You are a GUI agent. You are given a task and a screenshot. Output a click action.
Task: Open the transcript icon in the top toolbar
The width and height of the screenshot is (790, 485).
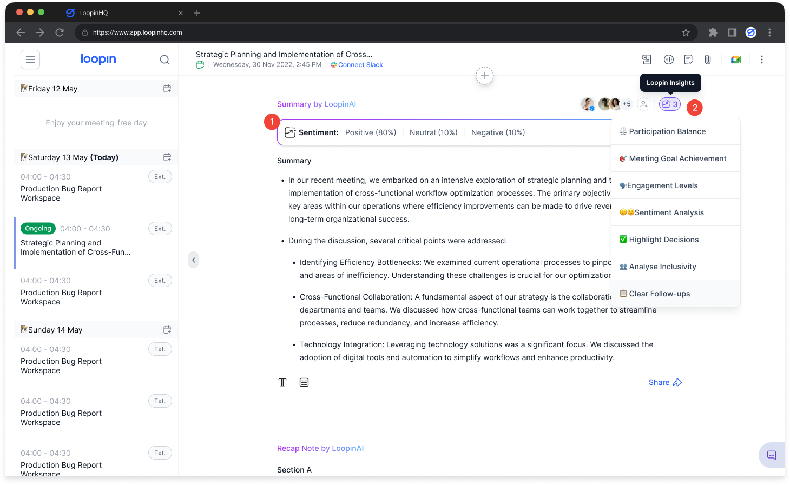(646, 59)
